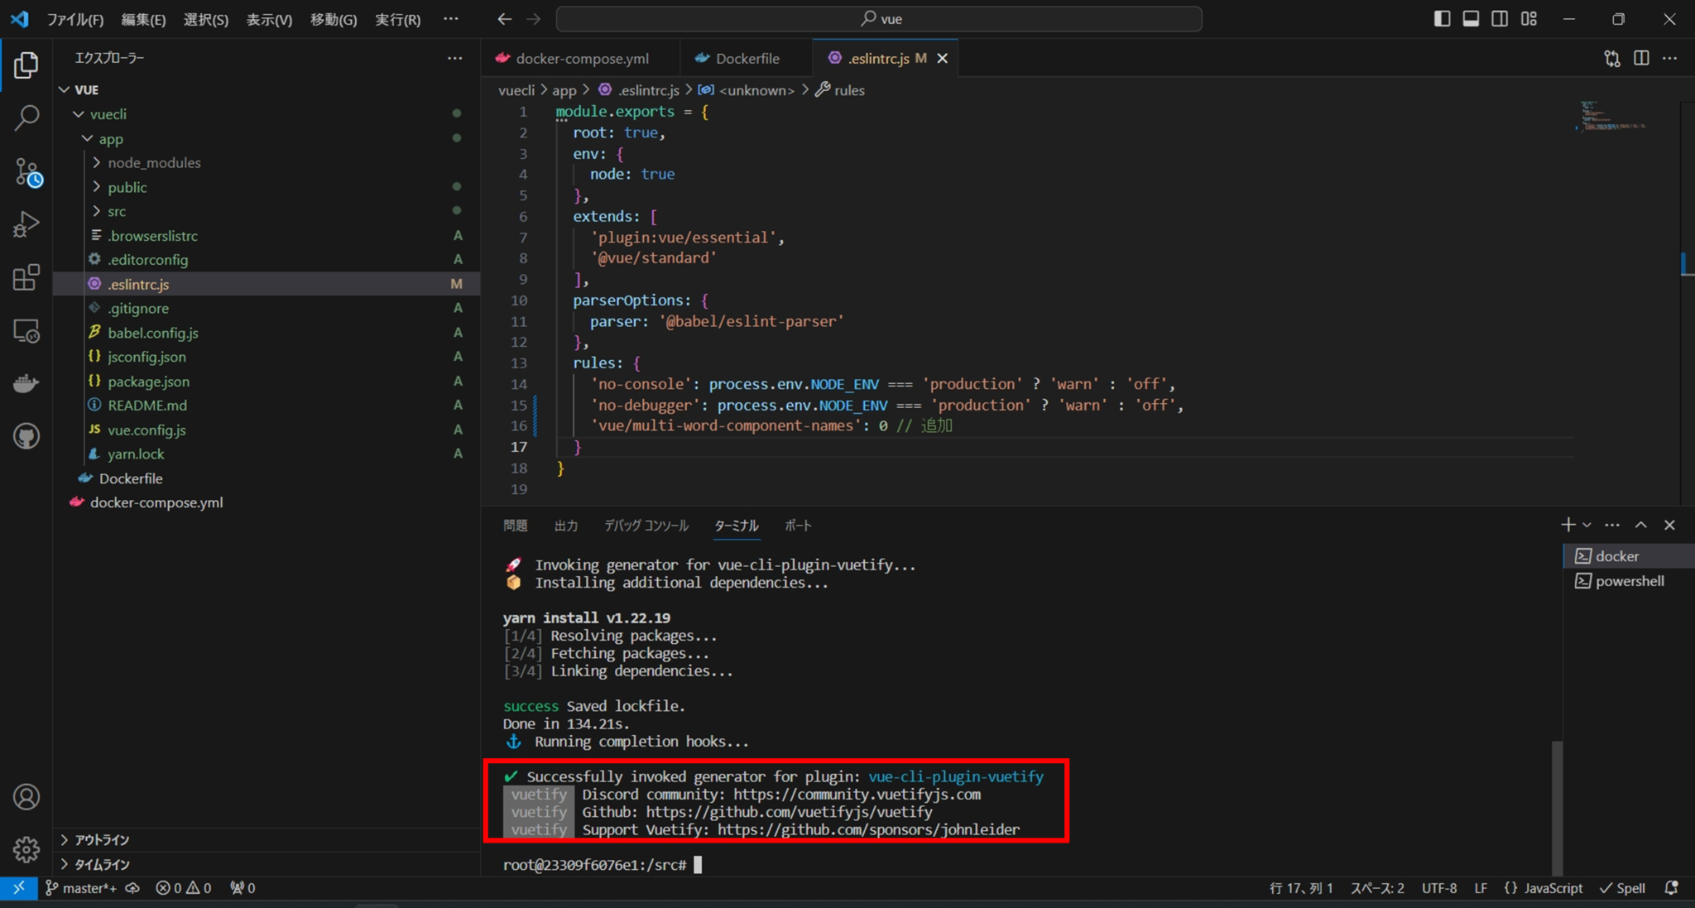
Task: Open the Search view in the Activity Bar
Action: [27, 118]
